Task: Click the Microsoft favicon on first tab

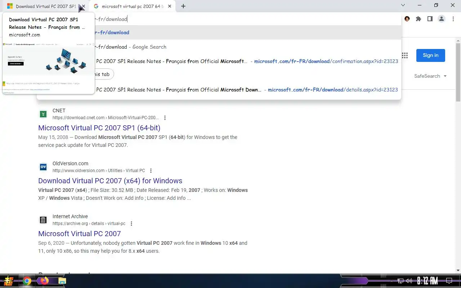Action: coord(10,6)
